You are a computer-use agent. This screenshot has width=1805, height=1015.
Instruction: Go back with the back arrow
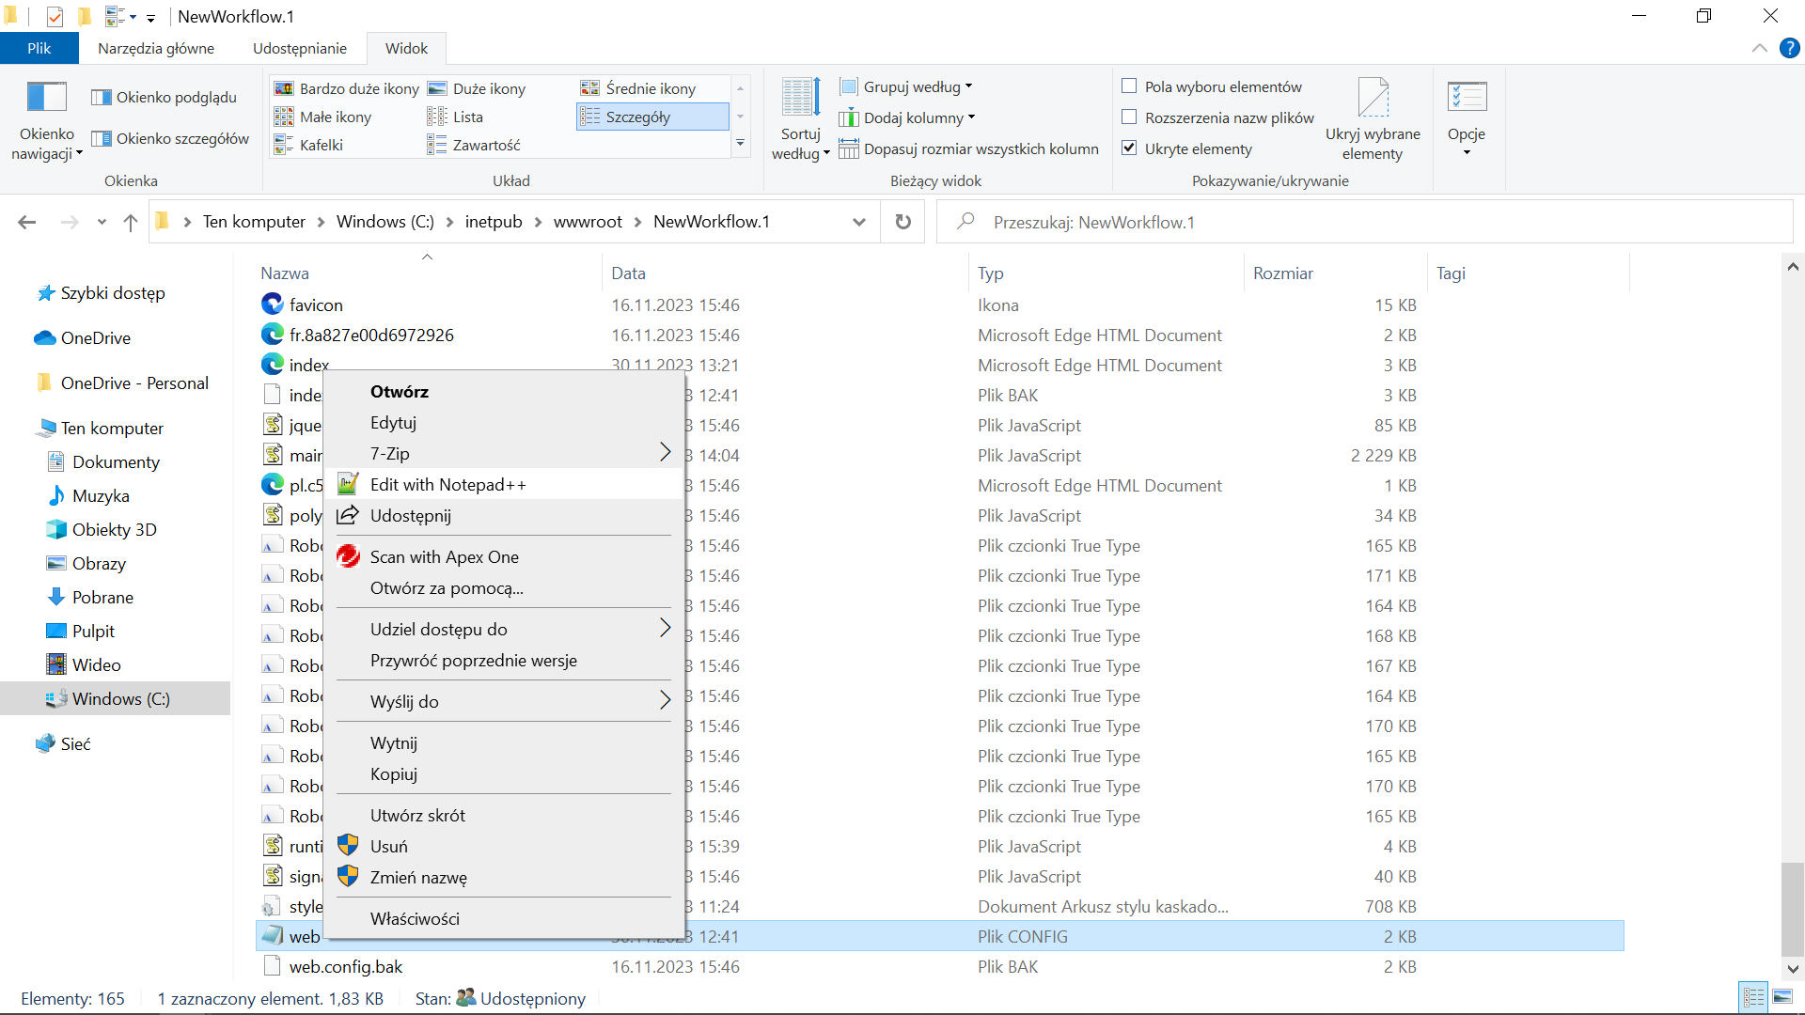(x=27, y=222)
